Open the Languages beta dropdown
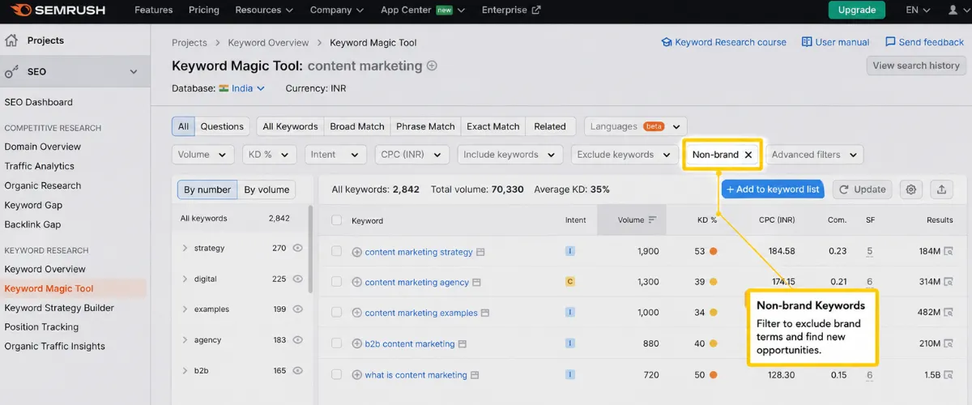Image resolution: width=972 pixels, height=405 pixels. pyautogui.click(x=636, y=126)
